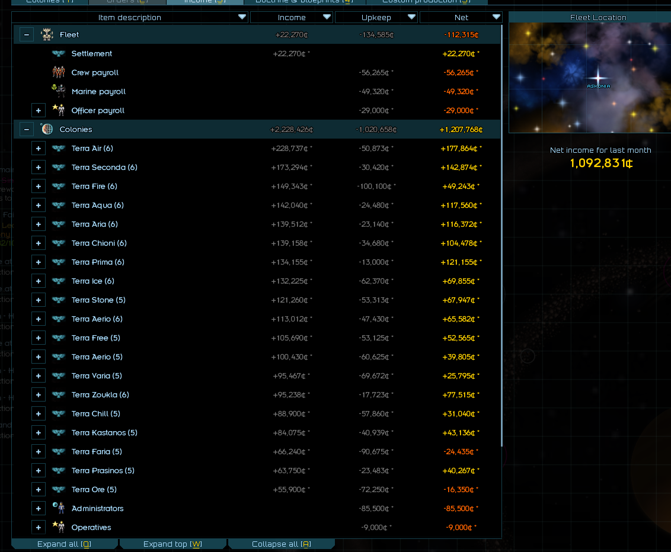This screenshot has height=552, width=671.
Task: Click the Terra Ice (6) colony icon
Action: (x=59, y=281)
